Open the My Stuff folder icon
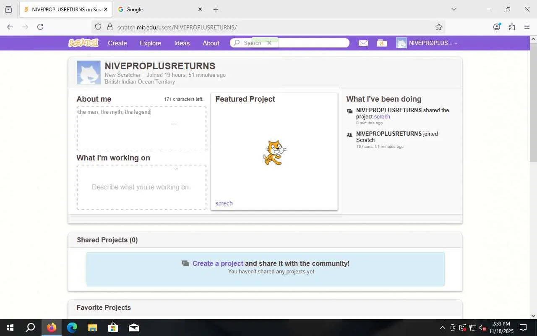537x336 pixels. [382, 43]
